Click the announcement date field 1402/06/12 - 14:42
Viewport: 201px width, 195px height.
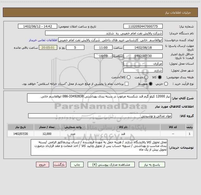38,26
